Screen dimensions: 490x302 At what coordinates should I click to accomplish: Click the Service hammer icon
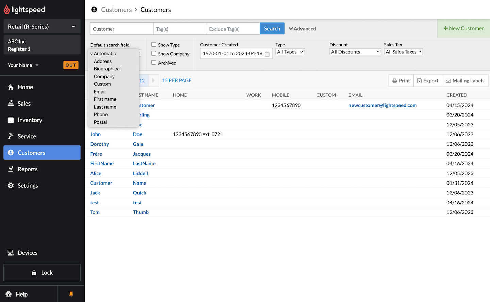[x=11, y=136]
